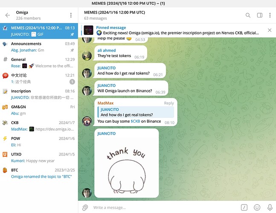
Task: Click the back arrow next to Omiga
Action: (8, 15)
